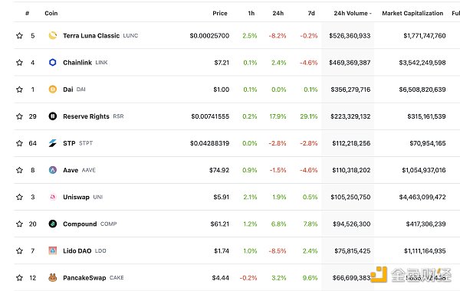Star the Uniswap row
The width and height of the screenshot is (460, 291).
[x=19, y=197]
